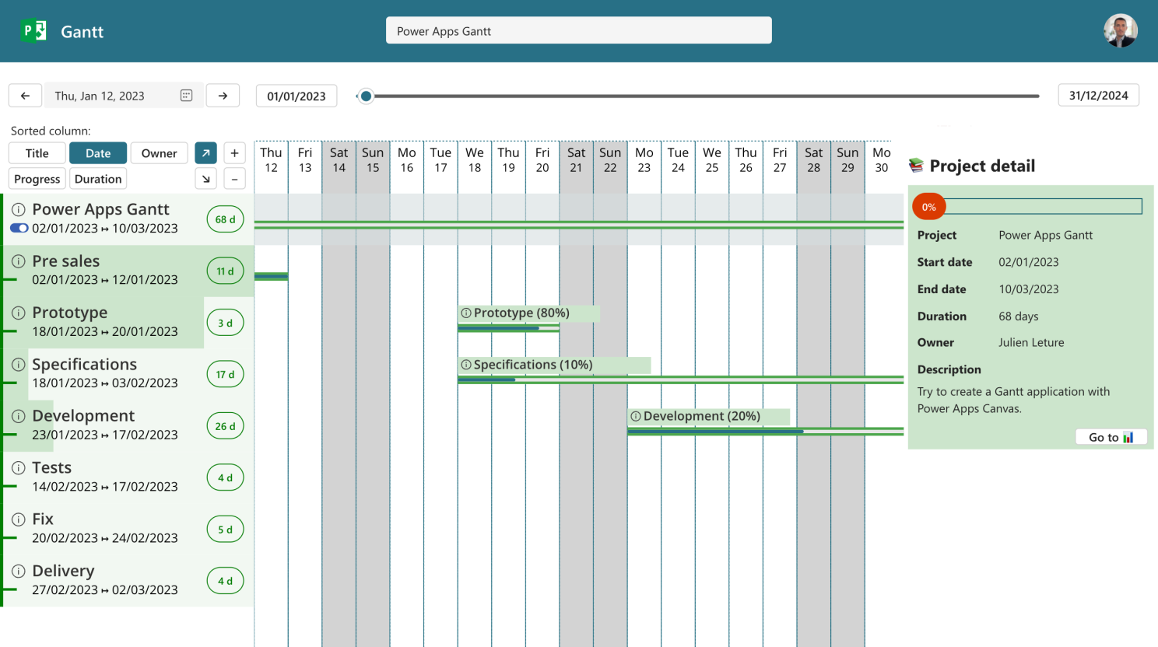1158x647 pixels.
Task: Click the owner name Julien Leture
Action: click(x=1031, y=342)
